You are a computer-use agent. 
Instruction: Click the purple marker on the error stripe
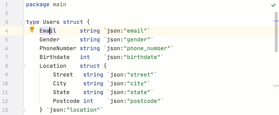click(x=276, y=21)
